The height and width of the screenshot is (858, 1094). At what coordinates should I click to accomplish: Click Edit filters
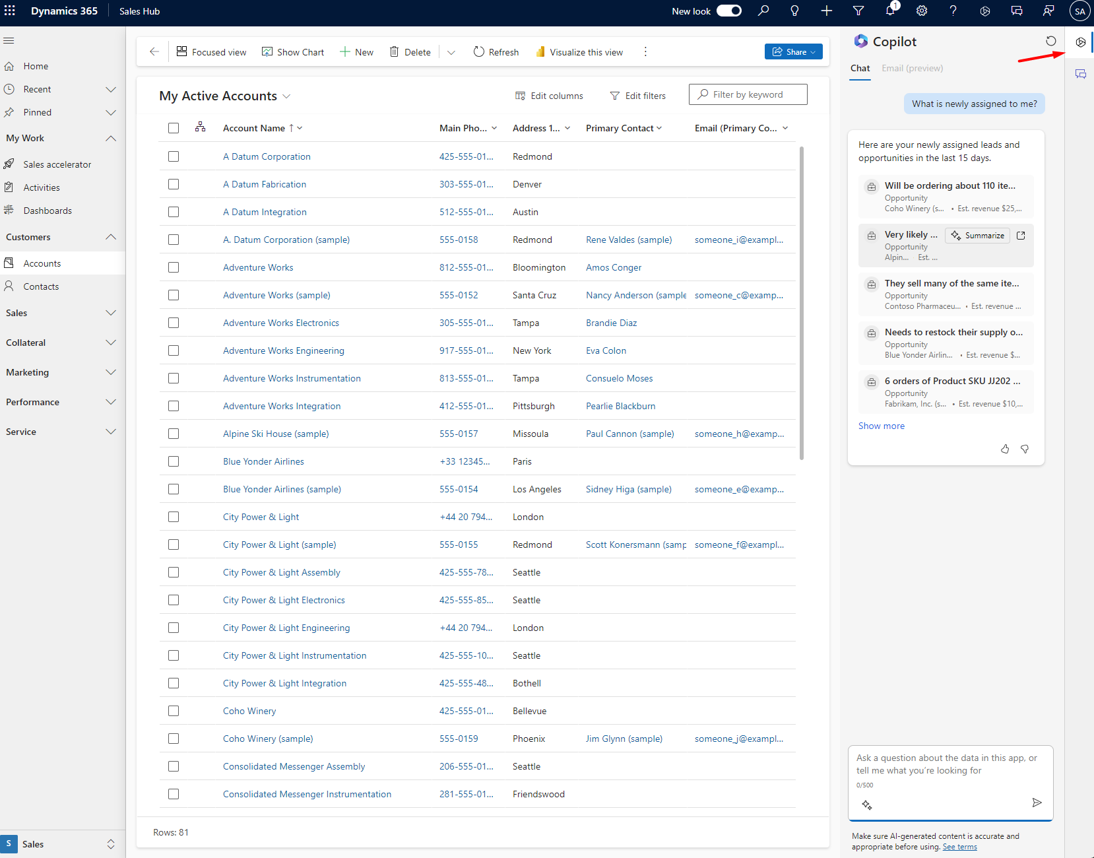coord(637,96)
